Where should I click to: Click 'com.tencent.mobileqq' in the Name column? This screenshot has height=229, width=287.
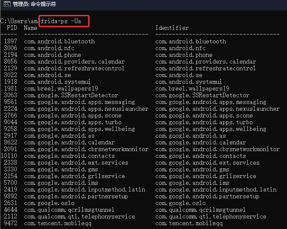click(x=58, y=224)
